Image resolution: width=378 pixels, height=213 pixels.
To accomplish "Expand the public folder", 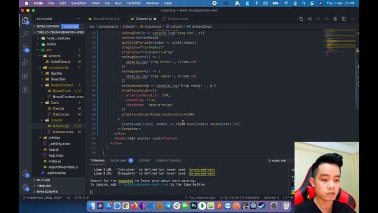I will click(51, 44).
